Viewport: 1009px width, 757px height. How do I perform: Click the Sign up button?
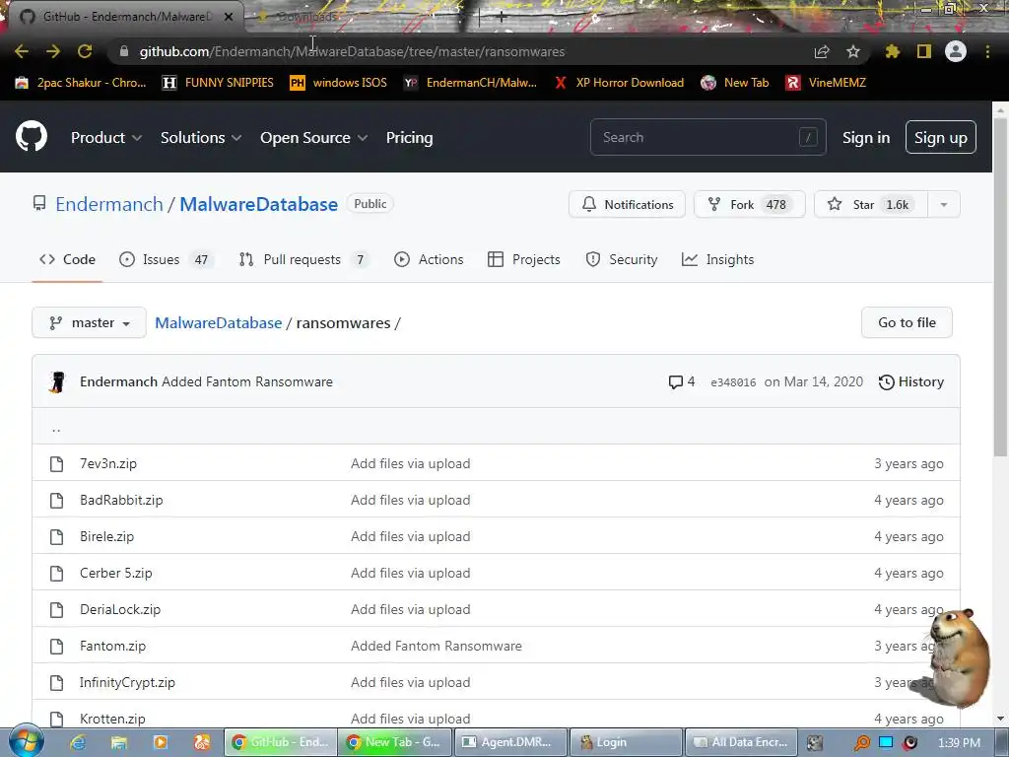point(941,138)
